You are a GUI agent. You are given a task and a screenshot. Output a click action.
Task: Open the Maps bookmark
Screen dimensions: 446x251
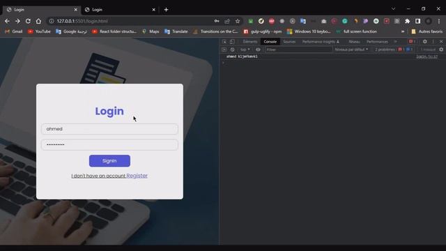[151, 31]
